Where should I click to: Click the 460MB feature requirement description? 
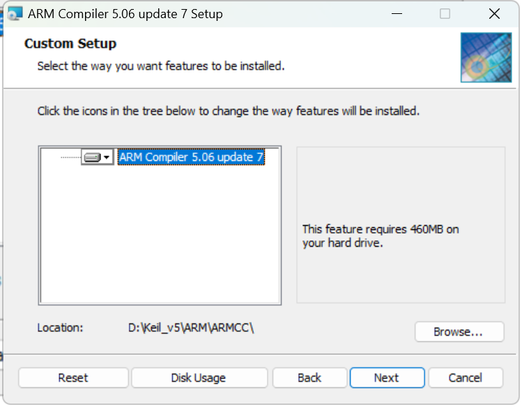(381, 236)
